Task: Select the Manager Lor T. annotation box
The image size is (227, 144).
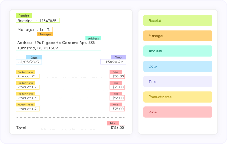Action: (35, 30)
